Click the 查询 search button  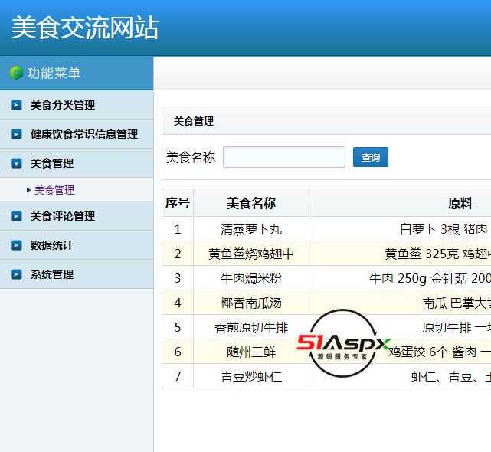click(371, 157)
